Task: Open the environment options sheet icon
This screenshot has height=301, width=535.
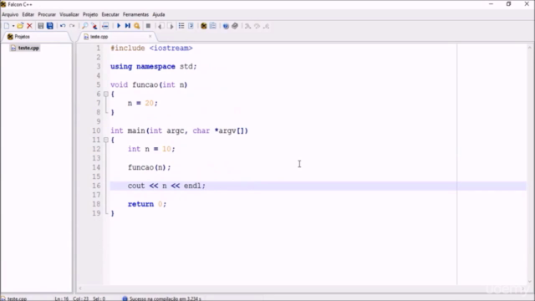Action: (213, 26)
